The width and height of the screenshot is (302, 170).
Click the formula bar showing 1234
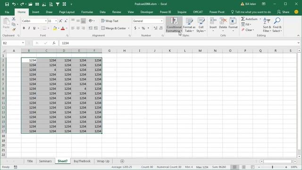[178, 43]
